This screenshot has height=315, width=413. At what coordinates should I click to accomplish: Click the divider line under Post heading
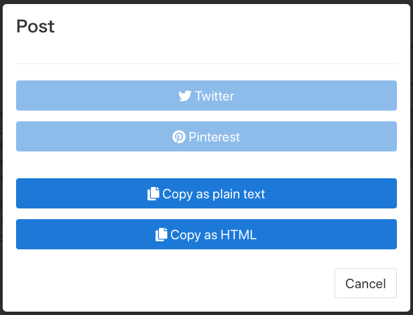tap(206, 64)
